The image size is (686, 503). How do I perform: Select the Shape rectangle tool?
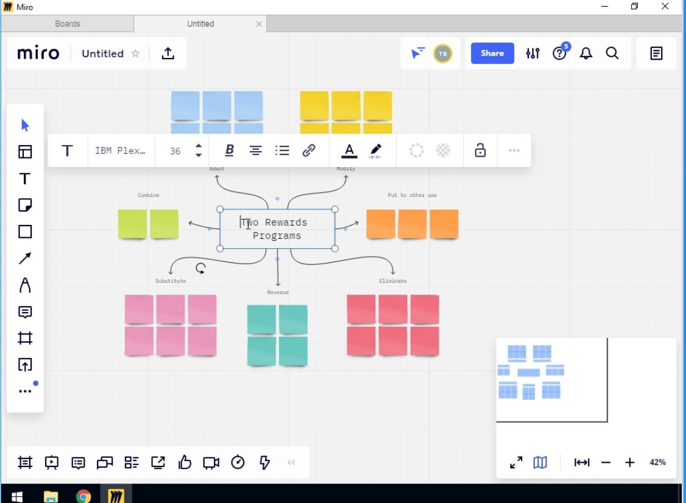[25, 232]
